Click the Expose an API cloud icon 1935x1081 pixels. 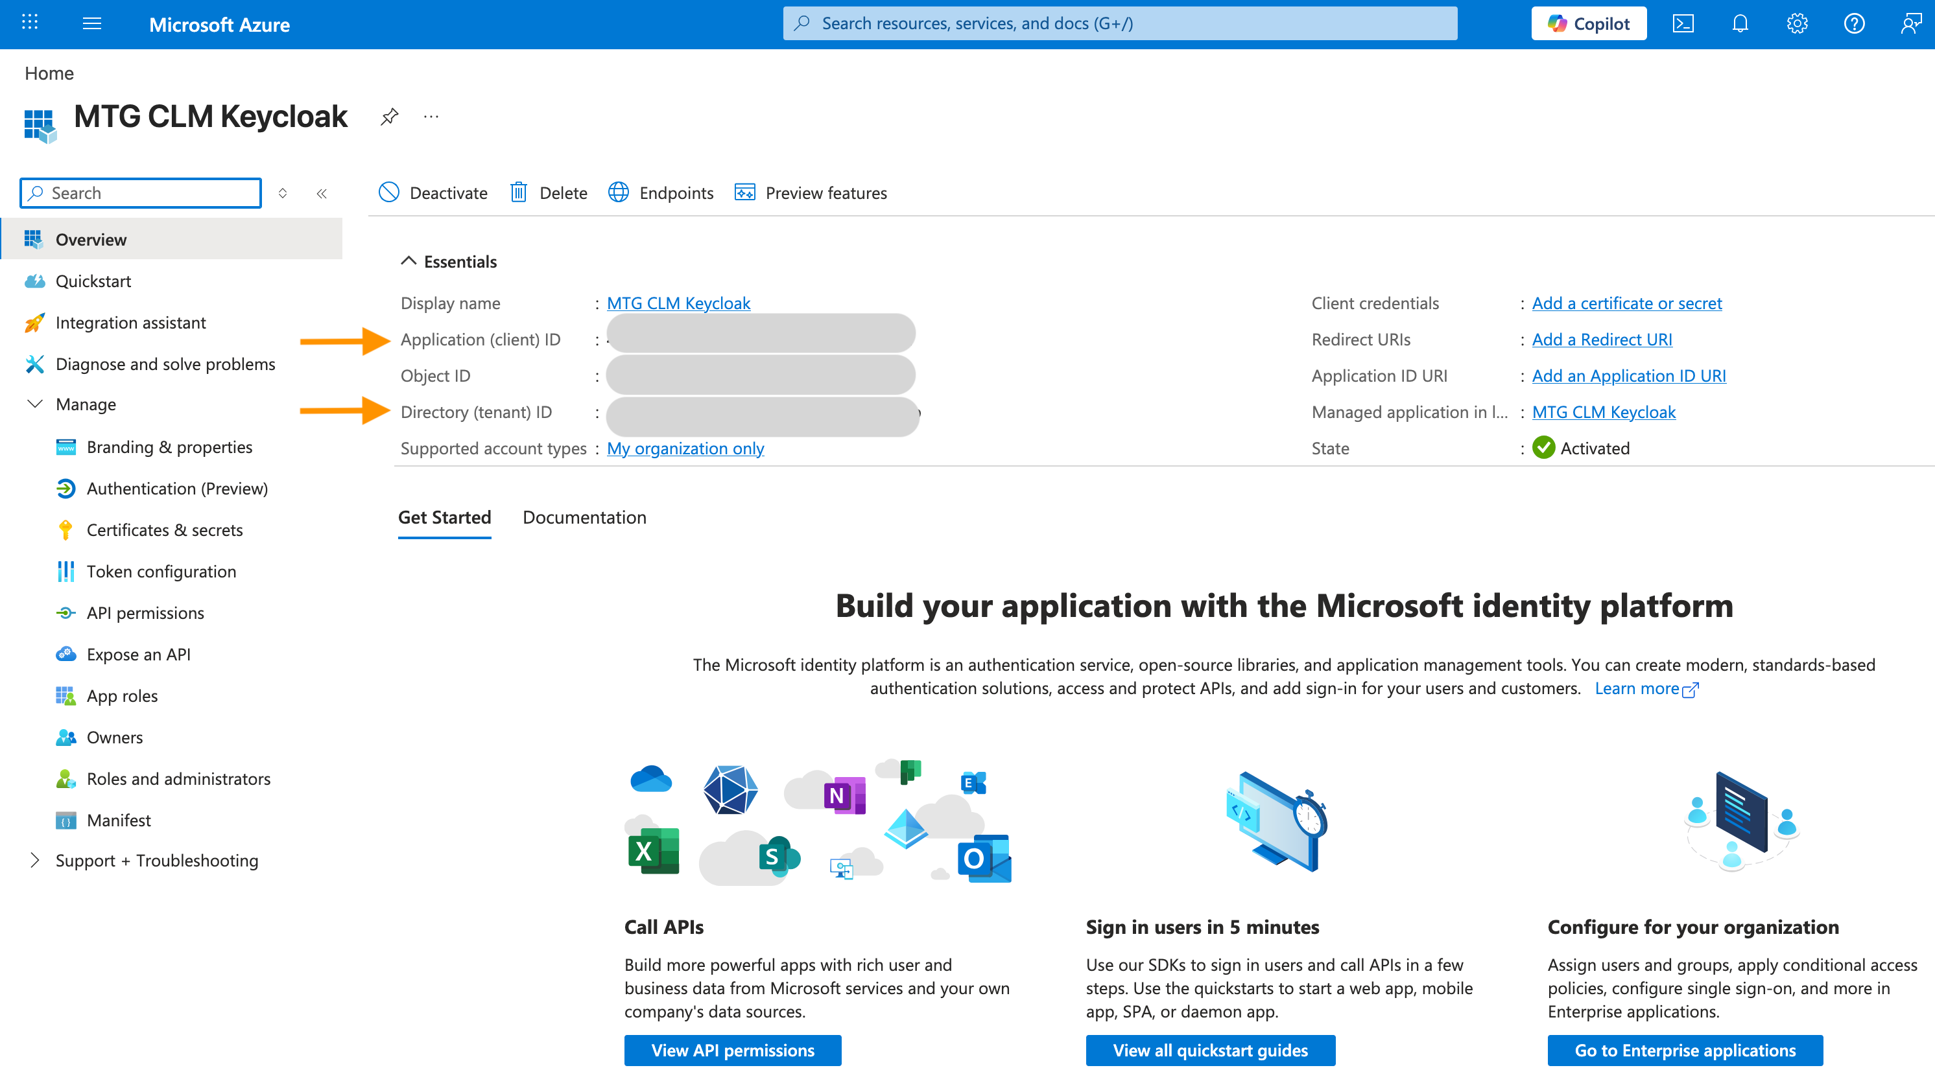pos(66,655)
